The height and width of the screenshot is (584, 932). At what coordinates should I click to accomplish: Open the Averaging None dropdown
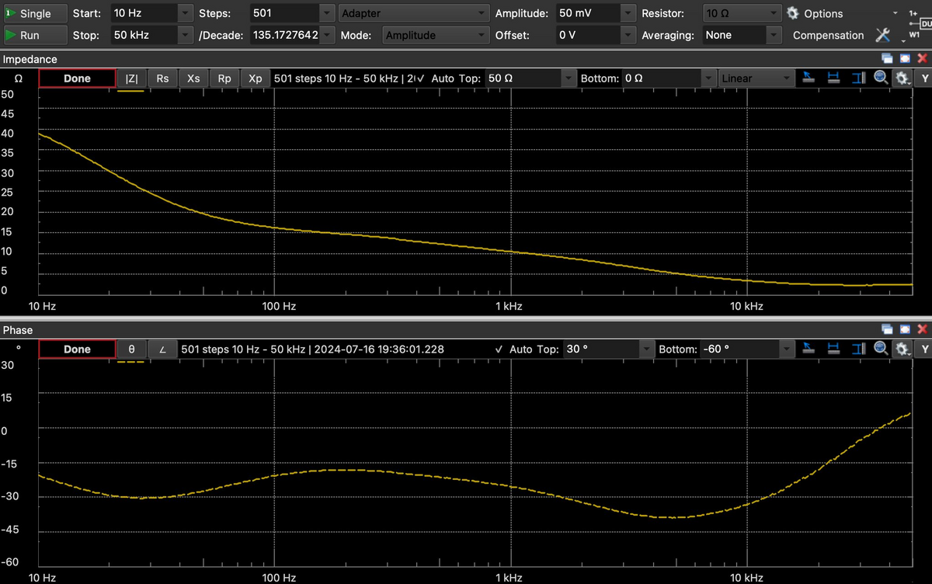(773, 35)
